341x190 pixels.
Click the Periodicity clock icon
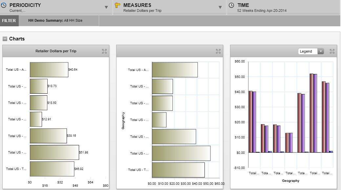coord(4,5)
